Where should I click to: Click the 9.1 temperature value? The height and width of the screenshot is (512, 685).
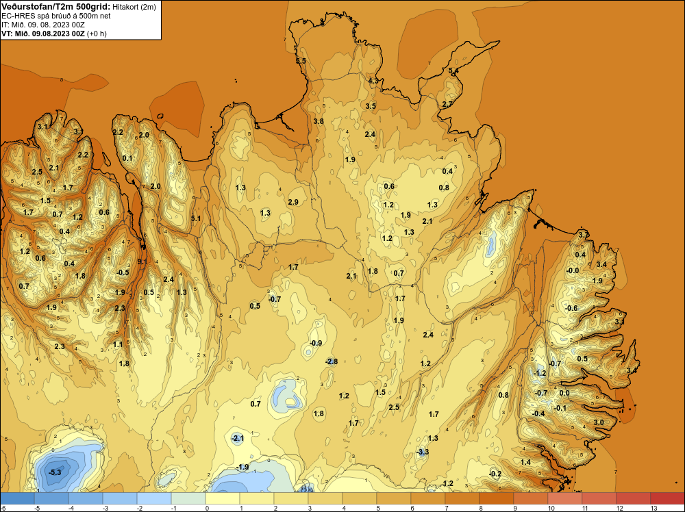pyautogui.click(x=142, y=261)
